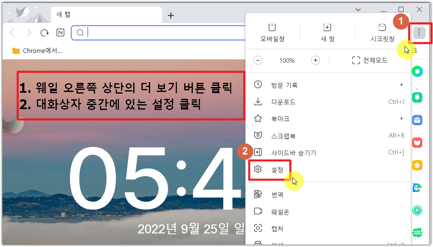
Task: Click the tab list down-chevron in title bar
Action: click(358, 10)
